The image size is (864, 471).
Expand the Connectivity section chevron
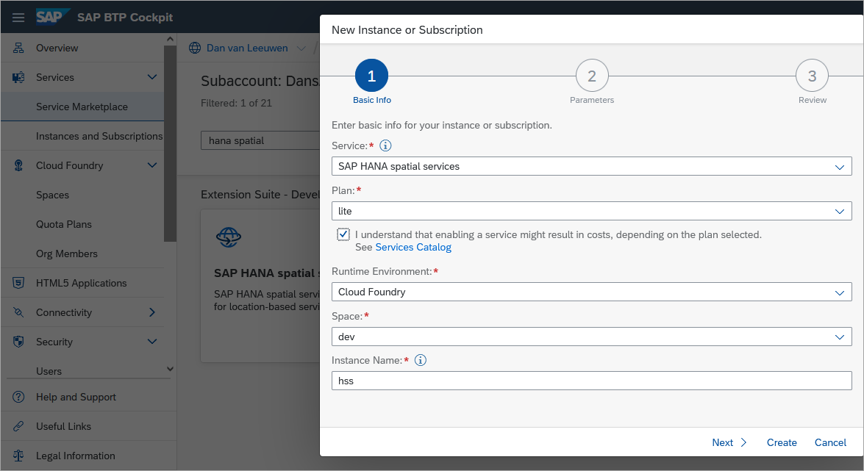[152, 312]
